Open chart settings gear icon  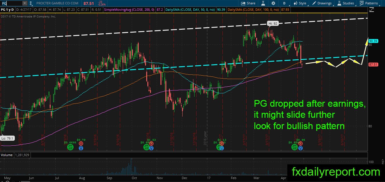[273, 3]
